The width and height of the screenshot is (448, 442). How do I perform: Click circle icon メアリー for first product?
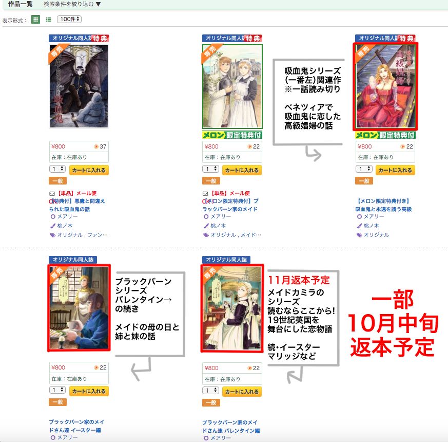[52, 216]
